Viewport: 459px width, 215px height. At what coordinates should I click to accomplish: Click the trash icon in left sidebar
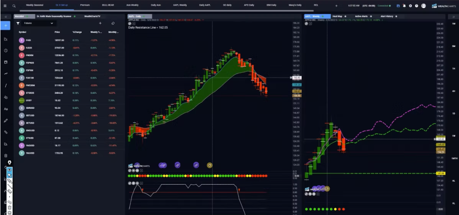[5, 155]
